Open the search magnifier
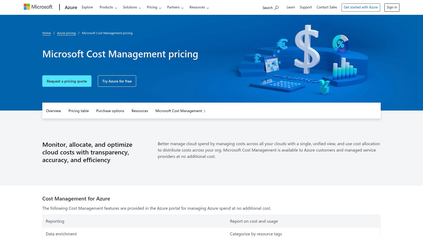 tap(270, 8)
